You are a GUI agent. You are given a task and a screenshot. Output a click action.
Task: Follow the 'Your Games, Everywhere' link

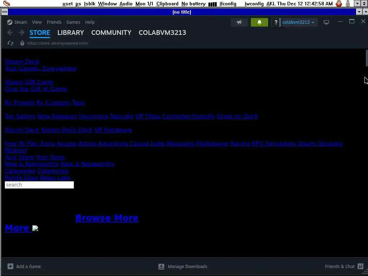[41, 68]
